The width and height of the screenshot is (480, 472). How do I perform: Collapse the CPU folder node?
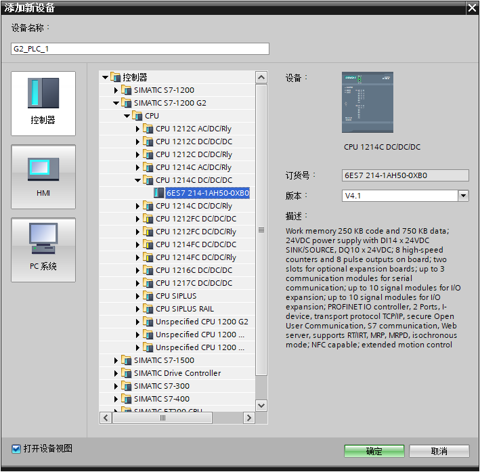tap(127, 116)
